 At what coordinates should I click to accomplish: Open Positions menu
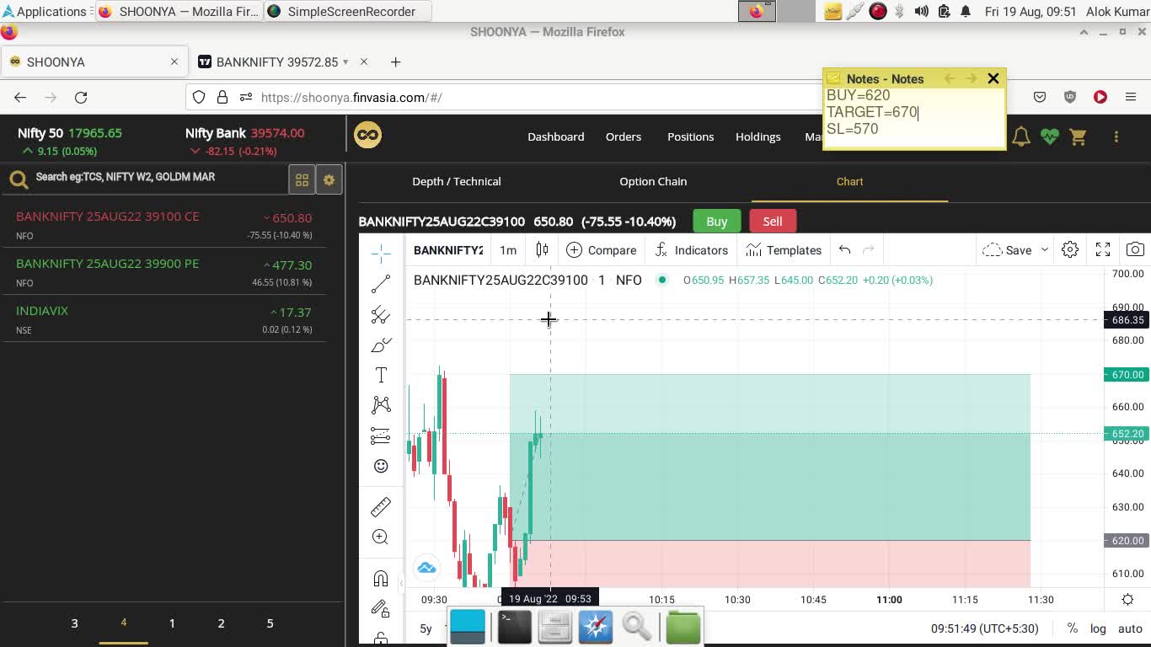691,136
